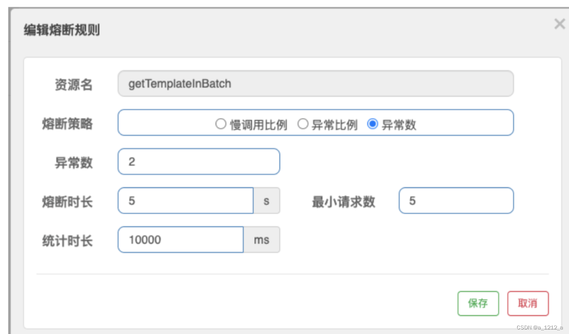Viewport: 569px width, 334px height.
Task: Select the 慢调用比例 circuit breaker strategy
Action: pos(221,124)
